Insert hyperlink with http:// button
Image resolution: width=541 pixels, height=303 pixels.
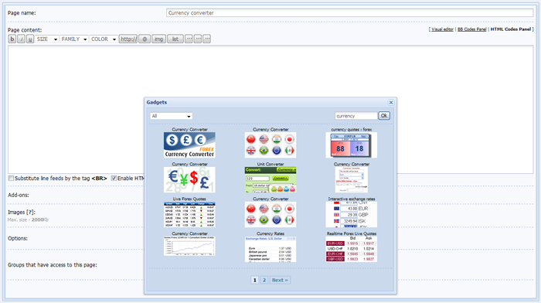[128, 39]
